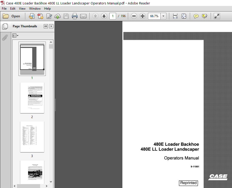Screen dimensions: 232x188
Task: Click '480E Loader Backhoe' heading text
Action: [x=176, y=144]
